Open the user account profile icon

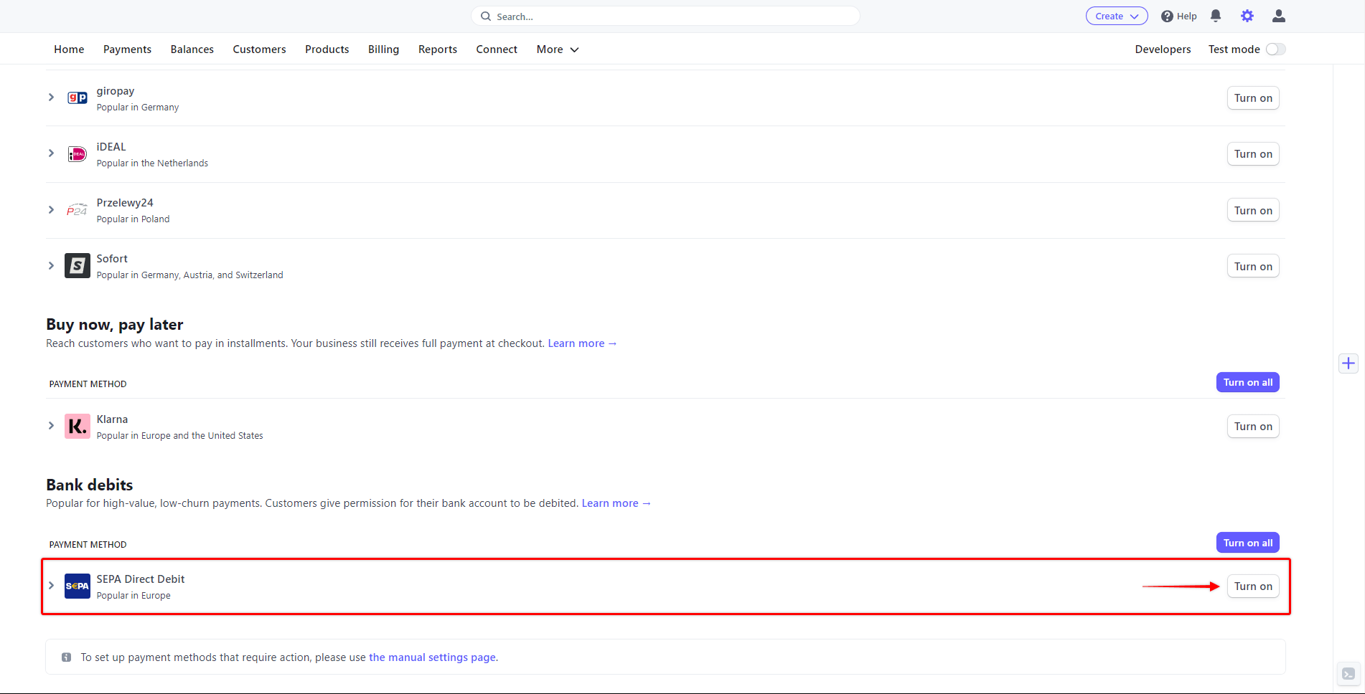point(1278,16)
